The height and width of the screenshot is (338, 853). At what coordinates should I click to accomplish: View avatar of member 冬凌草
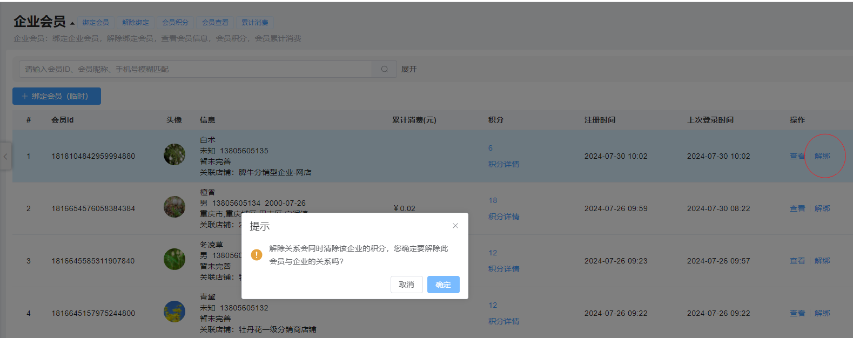(x=174, y=259)
